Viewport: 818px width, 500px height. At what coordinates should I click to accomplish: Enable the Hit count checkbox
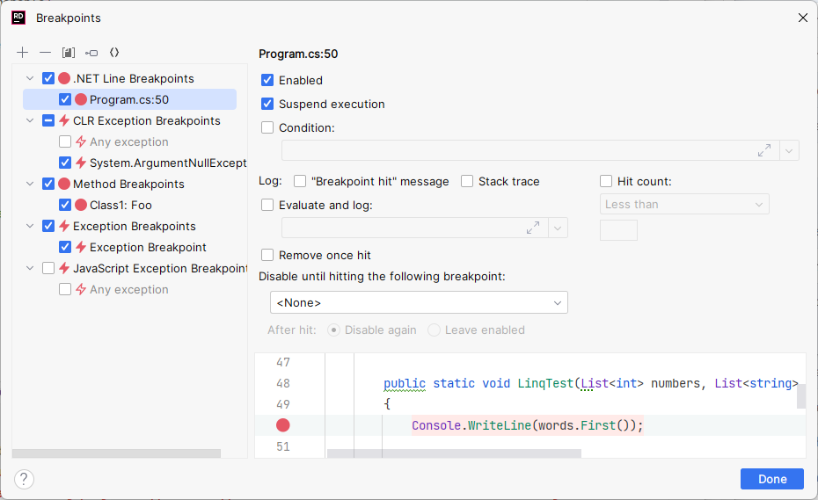[606, 181]
